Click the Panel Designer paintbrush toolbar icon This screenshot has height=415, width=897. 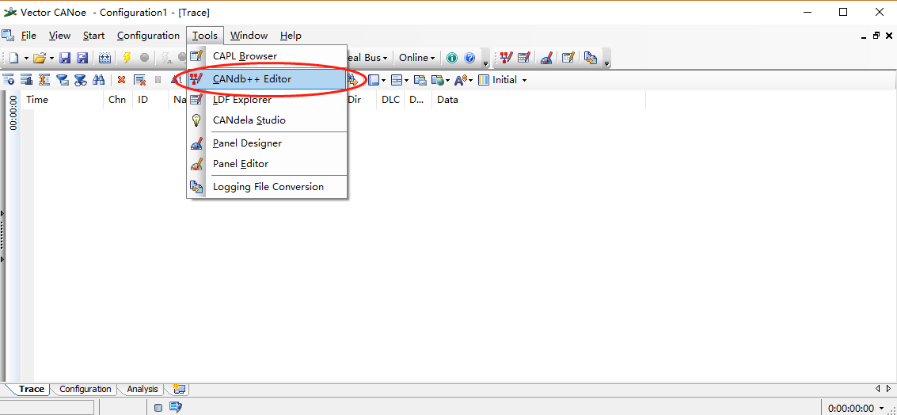coord(546,58)
